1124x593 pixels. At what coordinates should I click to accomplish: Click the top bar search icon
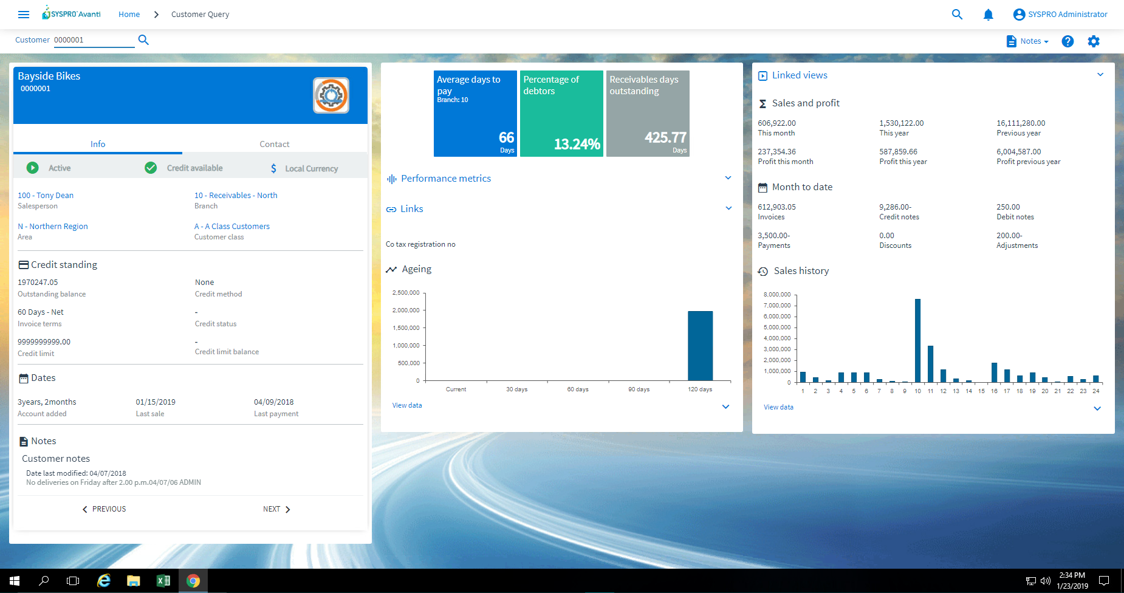coord(957,15)
